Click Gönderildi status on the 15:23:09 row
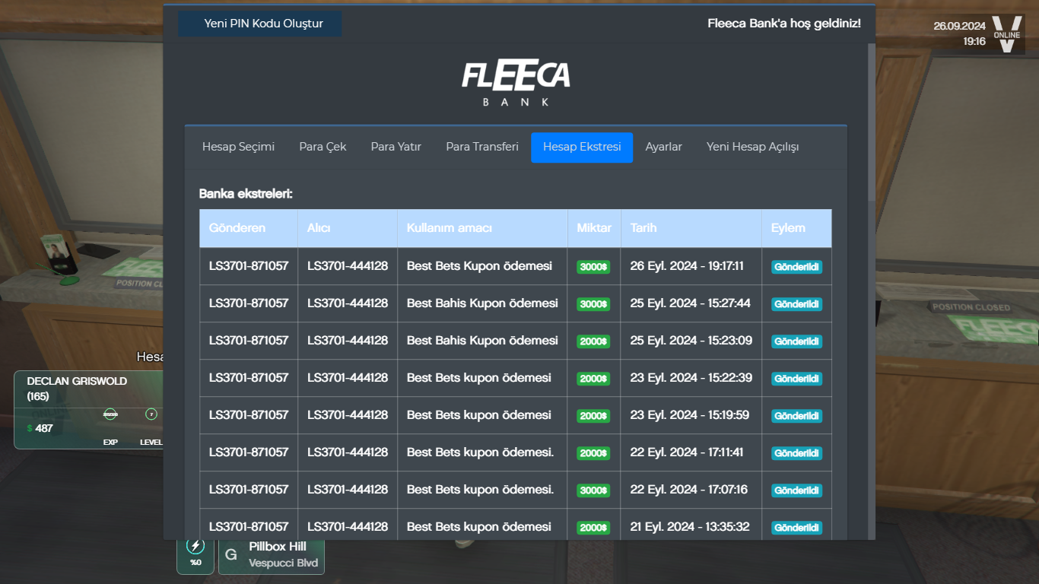 (796, 341)
